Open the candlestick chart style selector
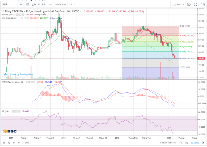 [x=28, y=5]
